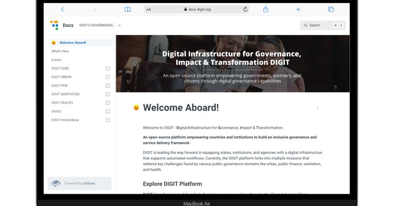Click the docs.digit.org address bar
394x206 pixels.
pyautogui.click(x=197, y=9)
